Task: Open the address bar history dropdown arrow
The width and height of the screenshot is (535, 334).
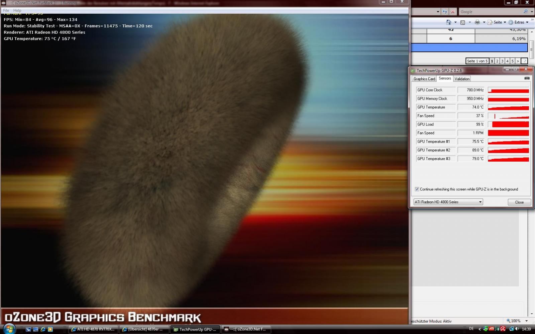Action: pos(438,12)
